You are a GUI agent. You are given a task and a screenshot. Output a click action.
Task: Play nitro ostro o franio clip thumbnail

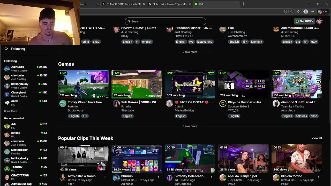click(83, 158)
